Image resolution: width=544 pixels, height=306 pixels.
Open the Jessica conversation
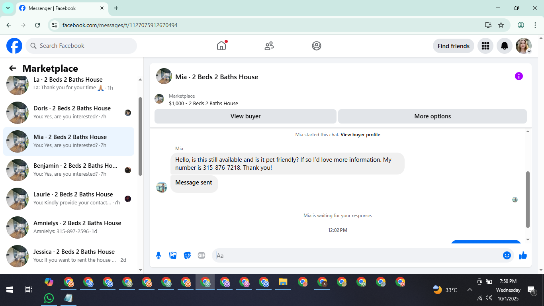(x=68, y=256)
